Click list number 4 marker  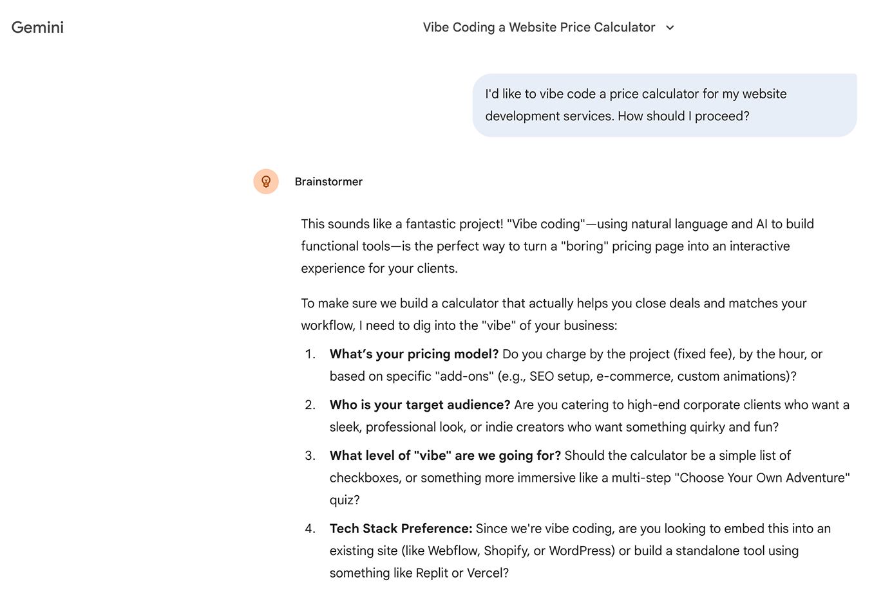tap(310, 528)
